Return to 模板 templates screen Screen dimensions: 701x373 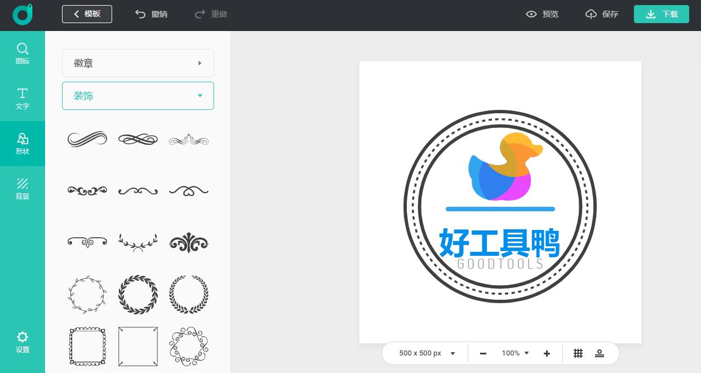(x=87, y=14)
